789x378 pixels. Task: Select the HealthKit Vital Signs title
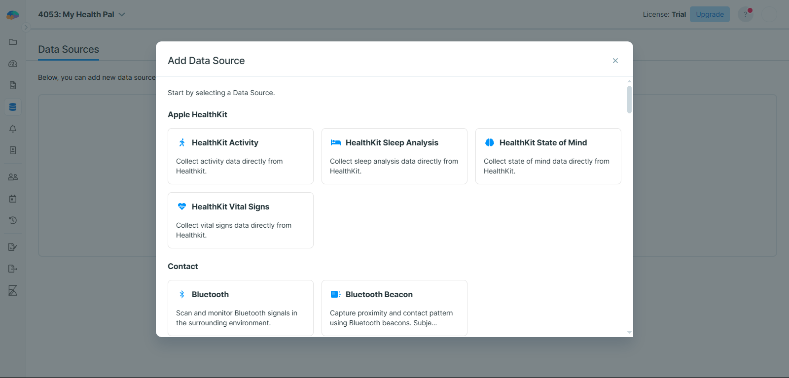(x=230, y=206)
